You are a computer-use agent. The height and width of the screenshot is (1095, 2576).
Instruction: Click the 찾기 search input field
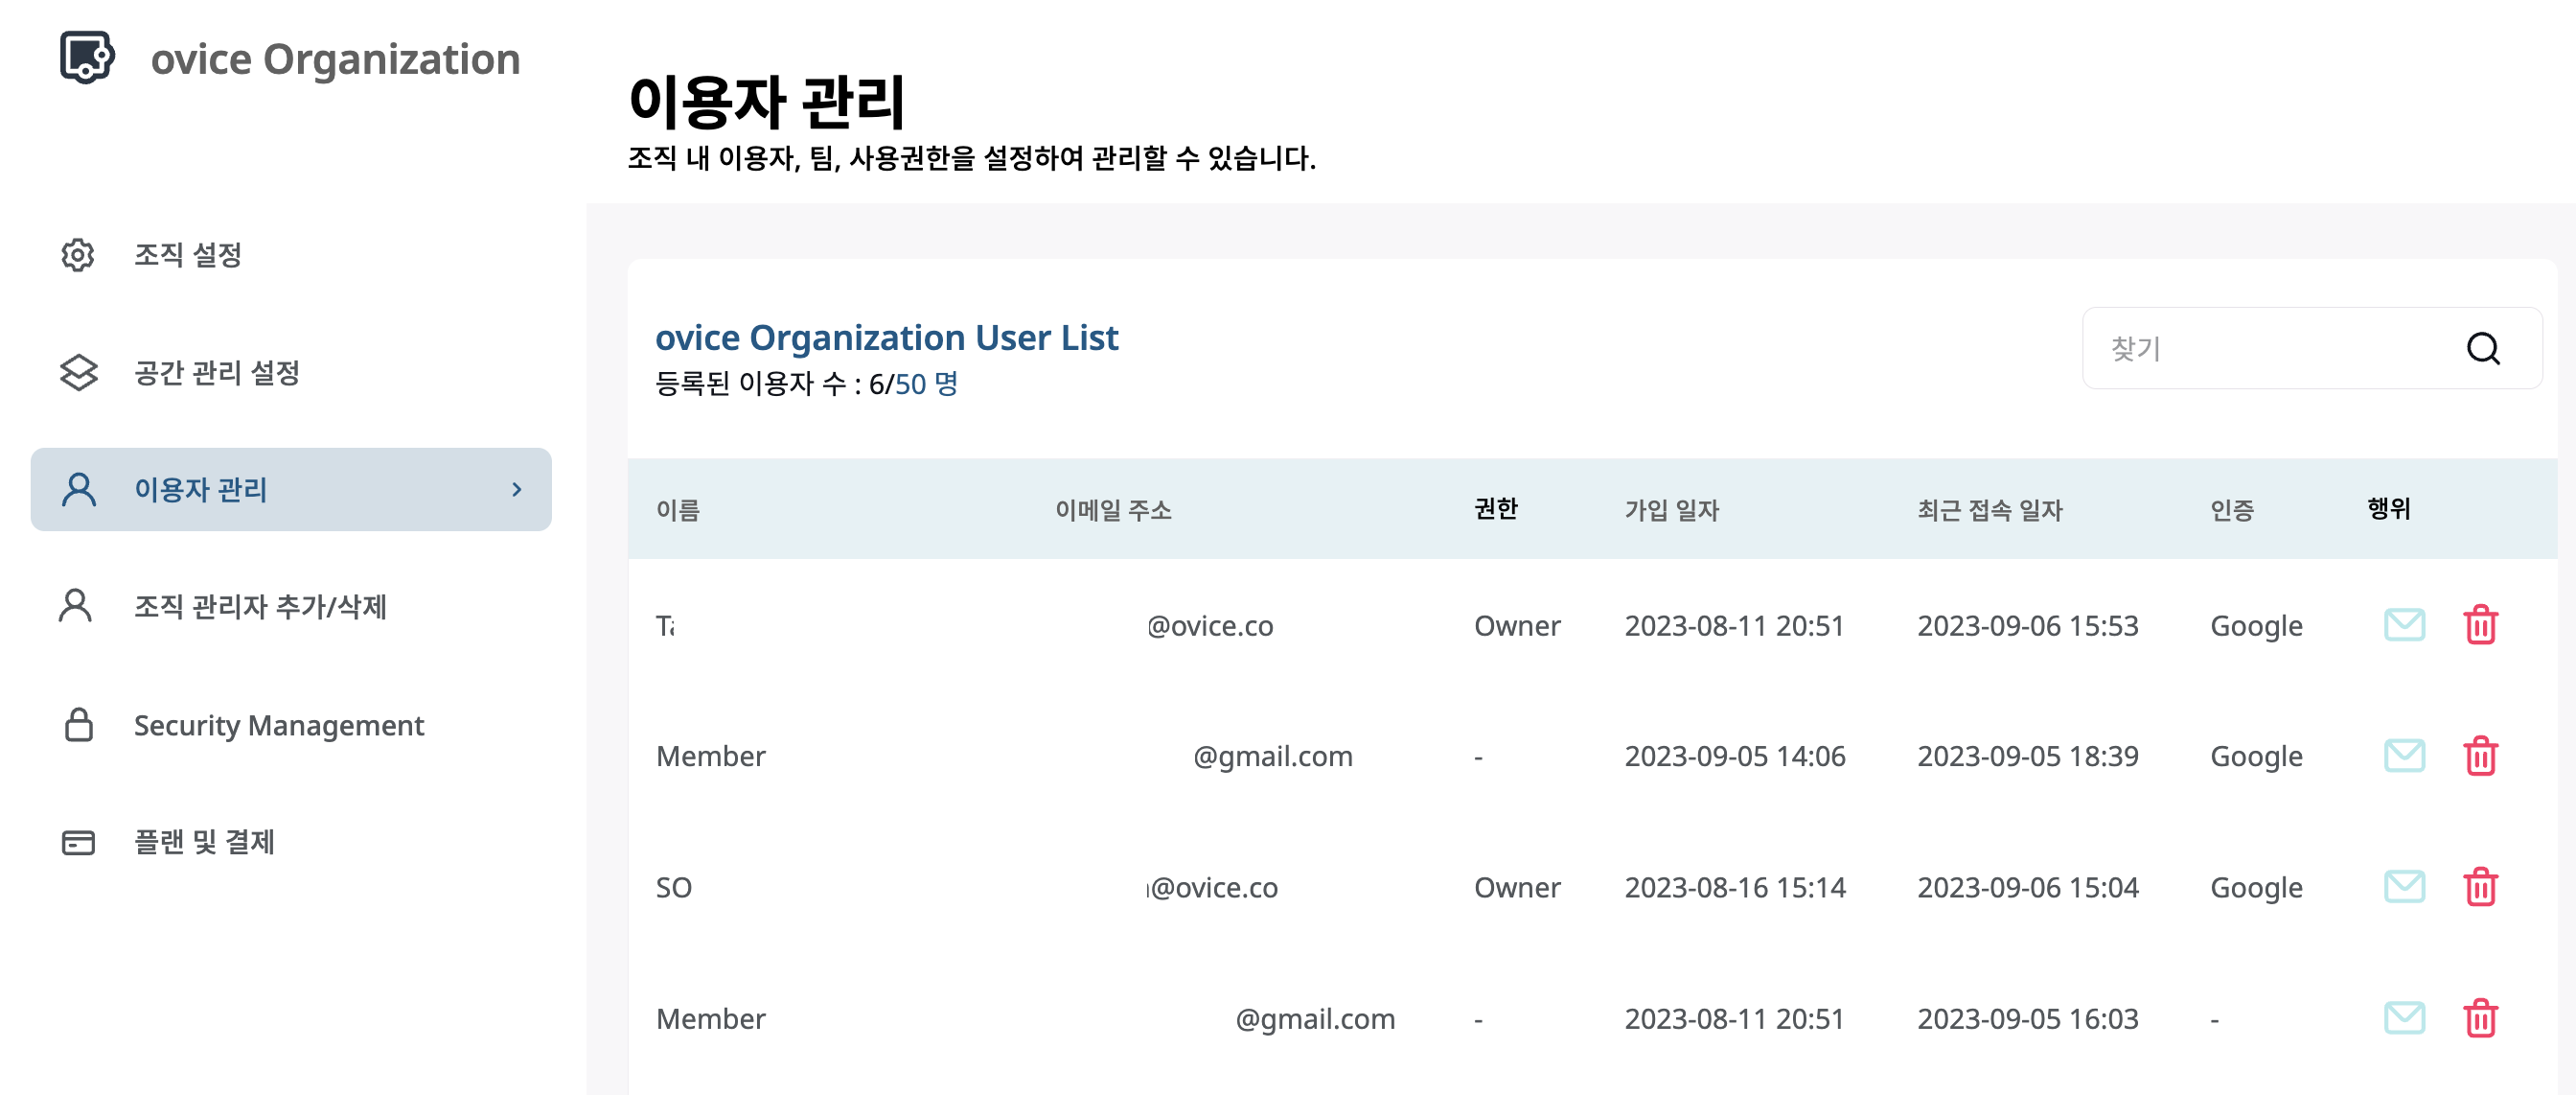(x=2311, y=348)
